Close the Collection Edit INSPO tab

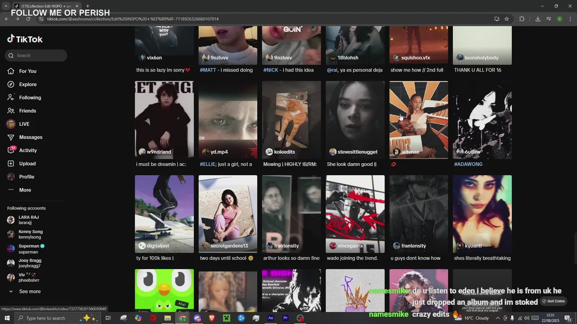coord(77,6)
